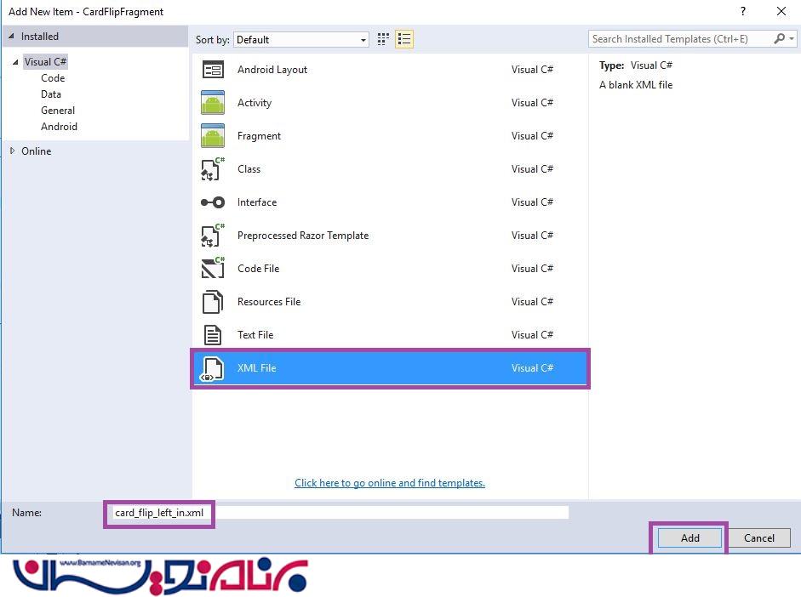This screenshot has width=801, height=597.
Task: Click the Fragment template Android icon
Action: click(213, 136)
